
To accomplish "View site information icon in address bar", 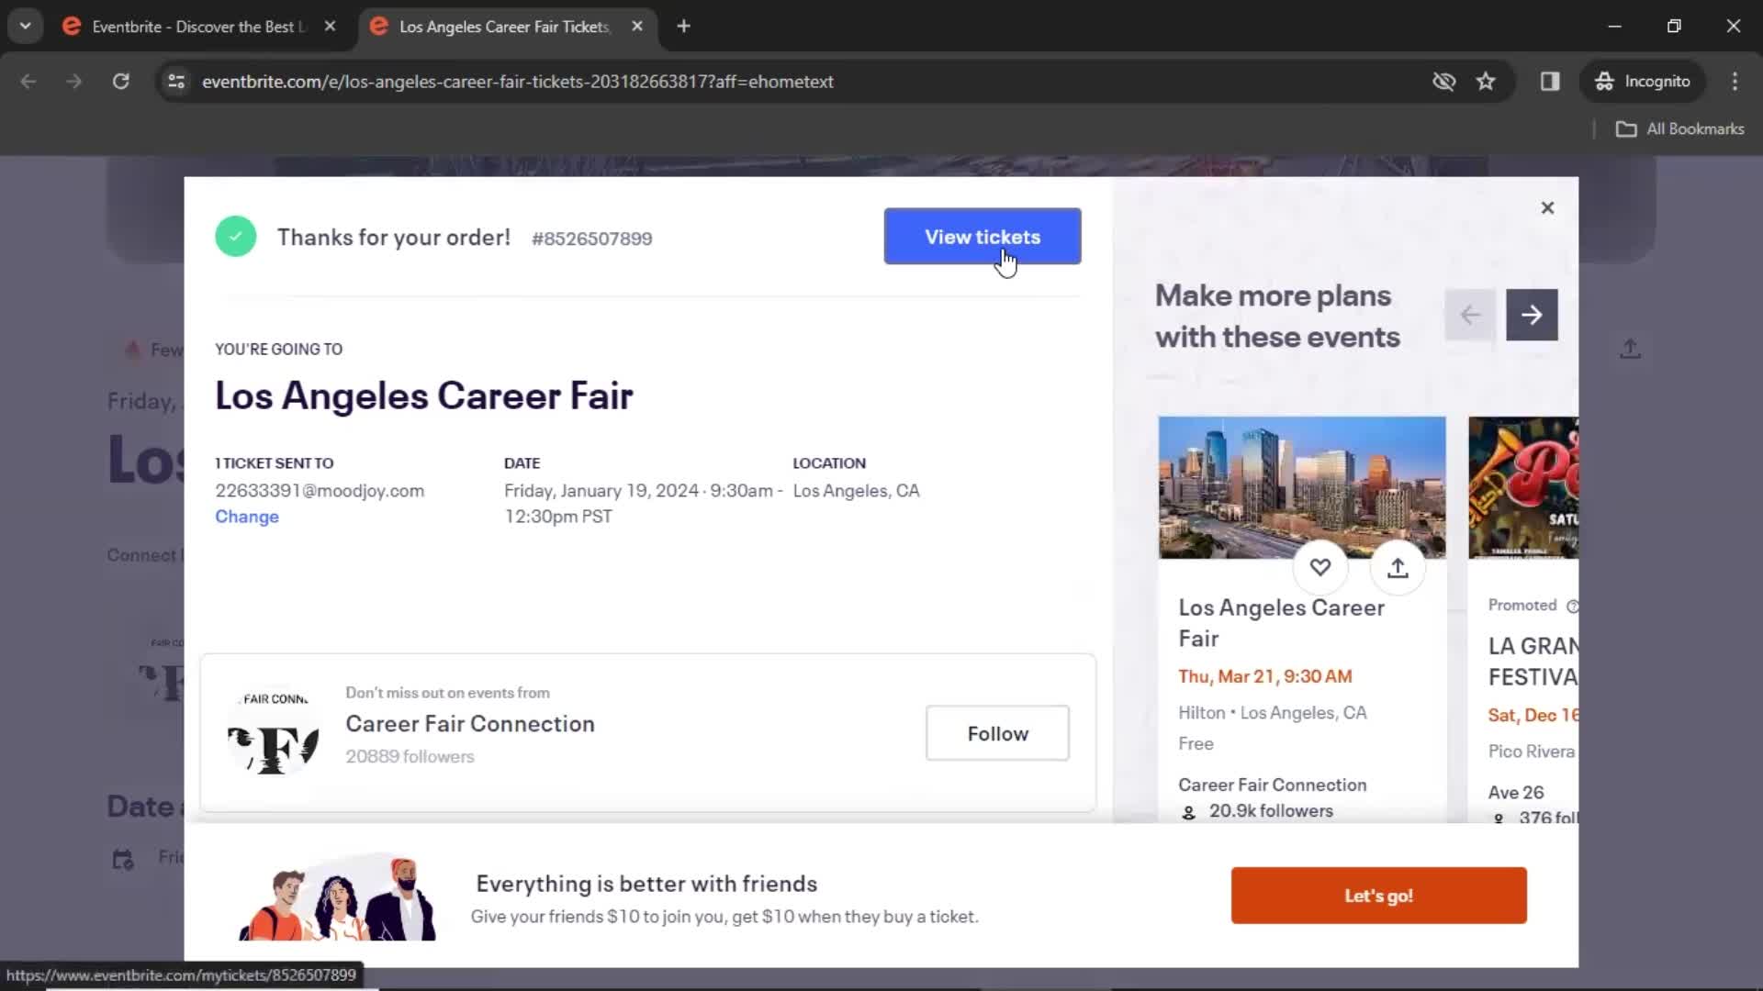I will click(x=176, y=82).
